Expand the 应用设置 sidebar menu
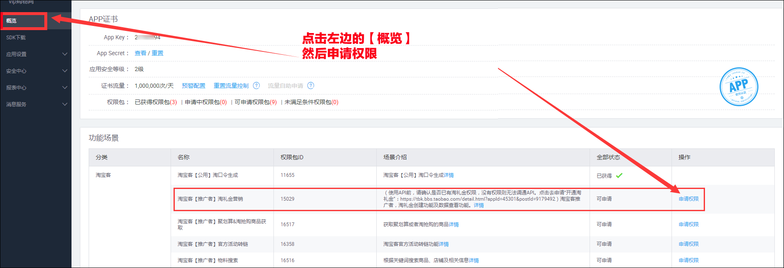Viewport: 784px width, 268px height. tap(36, 54)
